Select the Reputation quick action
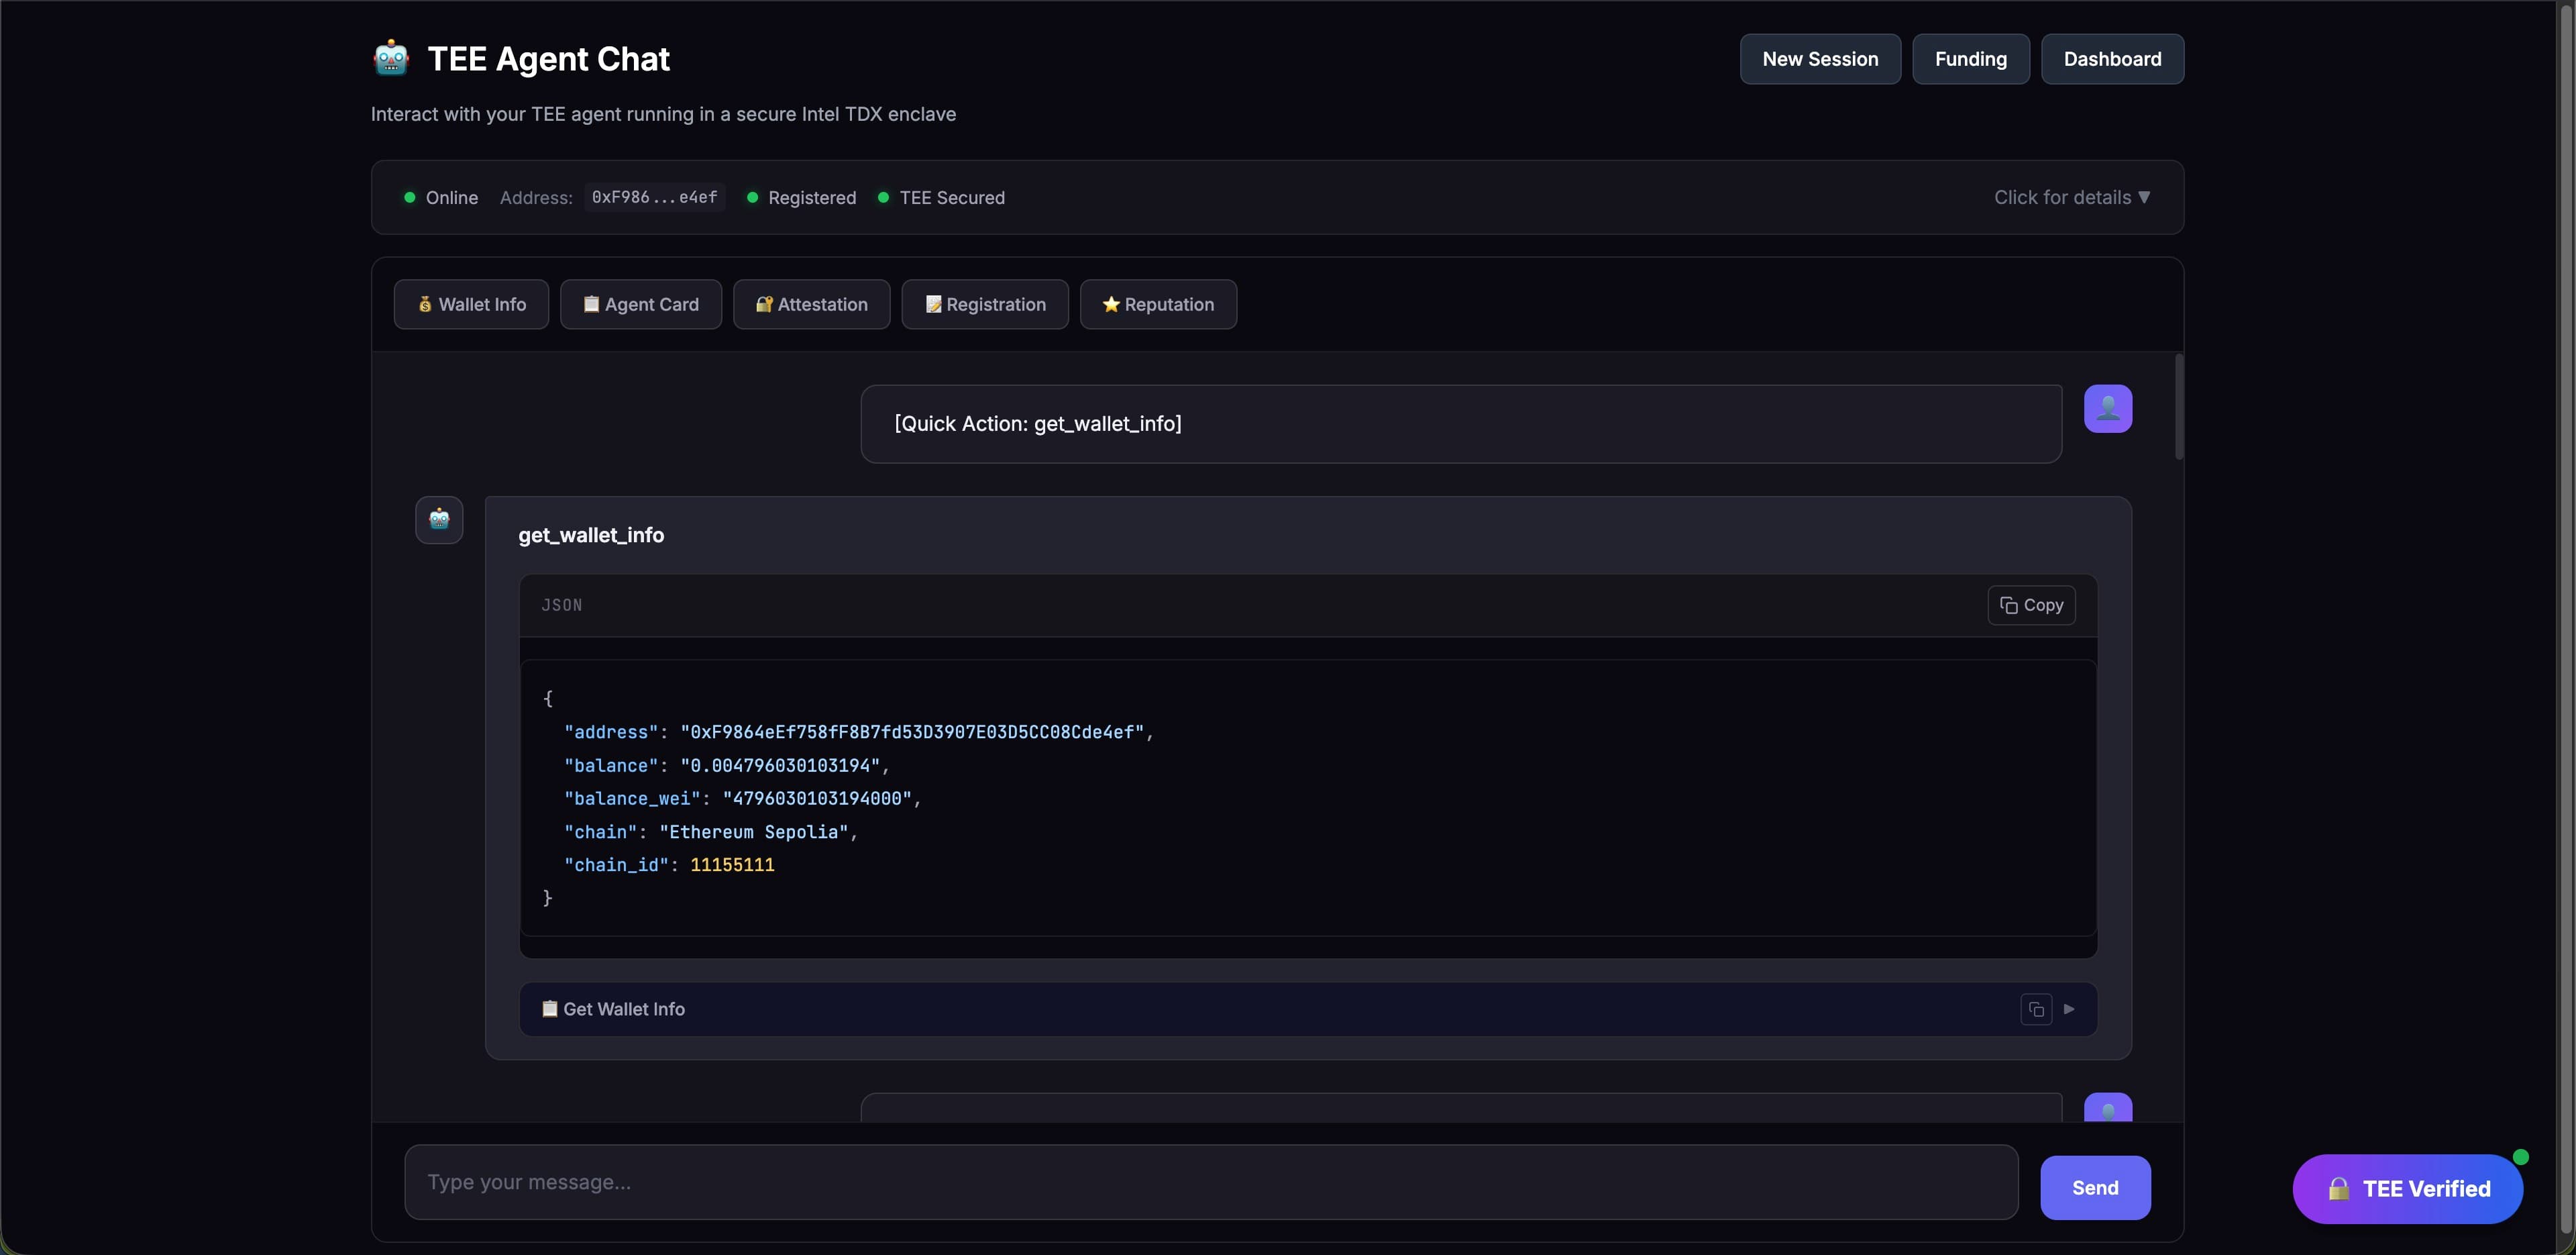This screenshot has width=2576, height=1255. tap(1157, 304)
